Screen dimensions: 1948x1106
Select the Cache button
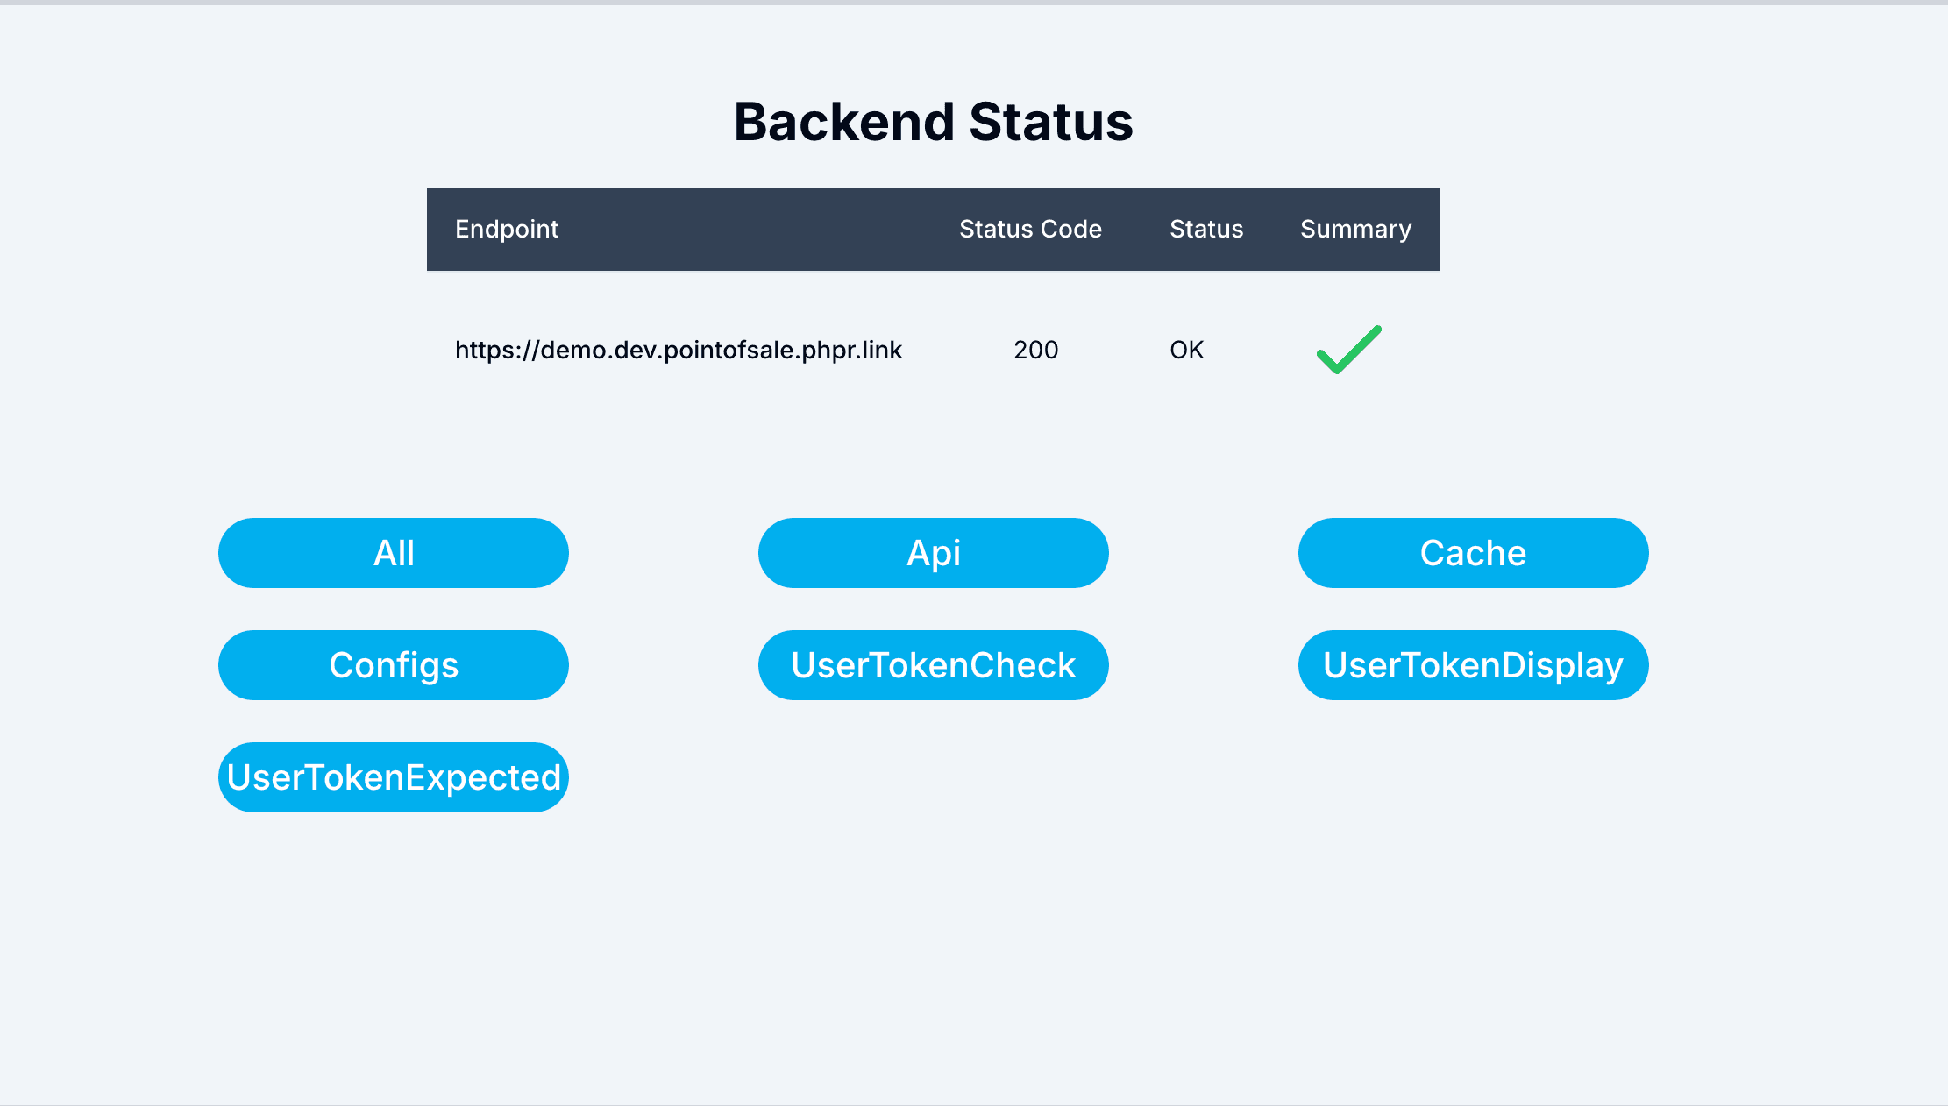[1473, 553]
